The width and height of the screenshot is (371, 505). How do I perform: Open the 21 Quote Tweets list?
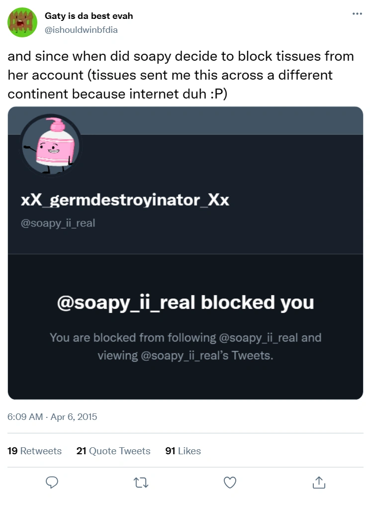pos(113,451)
